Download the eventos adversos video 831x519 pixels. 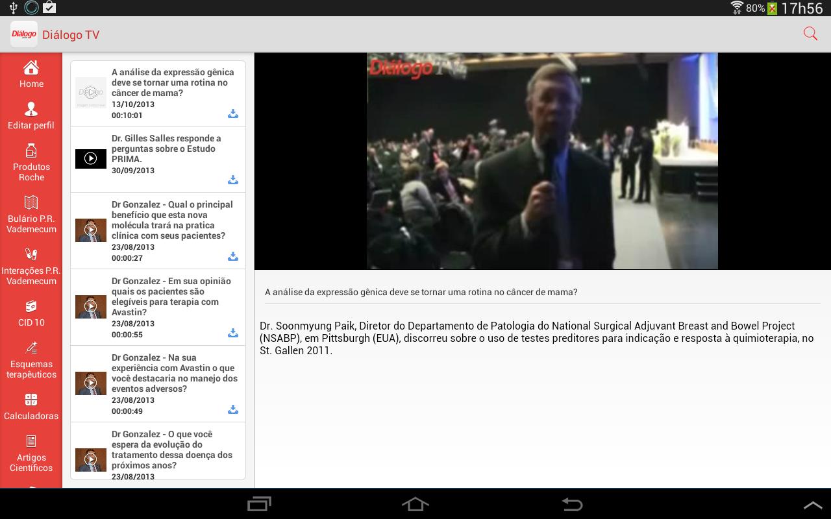click(x=233, y=409)
